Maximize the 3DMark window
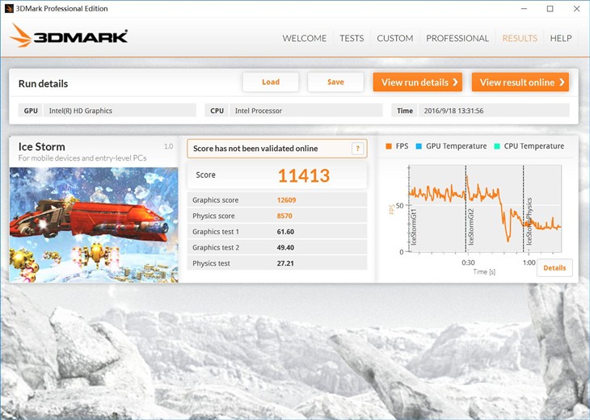The width and height of the screenshot is (590, 420). click(550, 9)
